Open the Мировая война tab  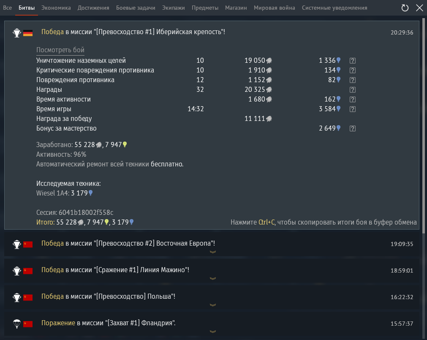click(275, 8)
